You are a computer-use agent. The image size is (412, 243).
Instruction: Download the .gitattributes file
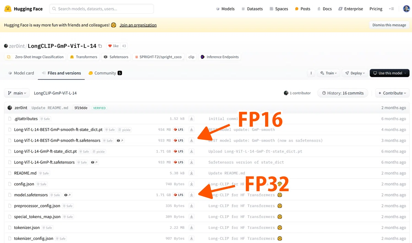pyautogui.click(x=192, y=119)
